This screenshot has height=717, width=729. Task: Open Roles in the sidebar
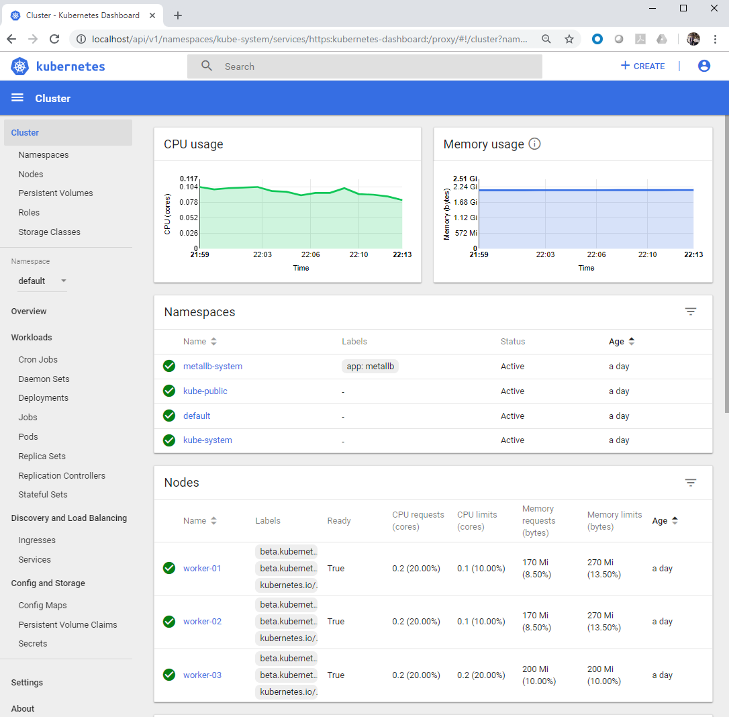(x=29, y=213)
